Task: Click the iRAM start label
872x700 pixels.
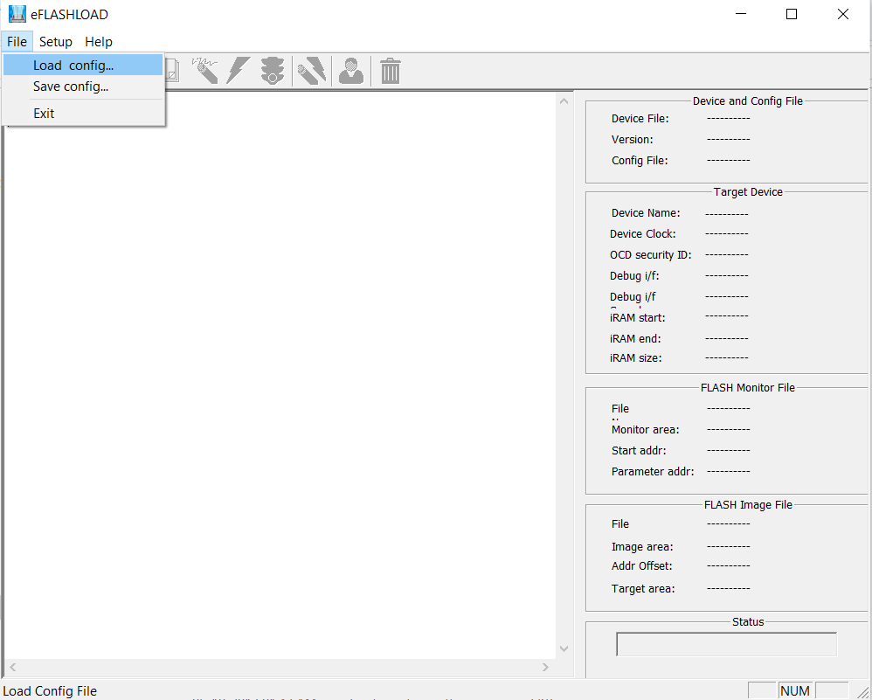Action: point(637,318)
